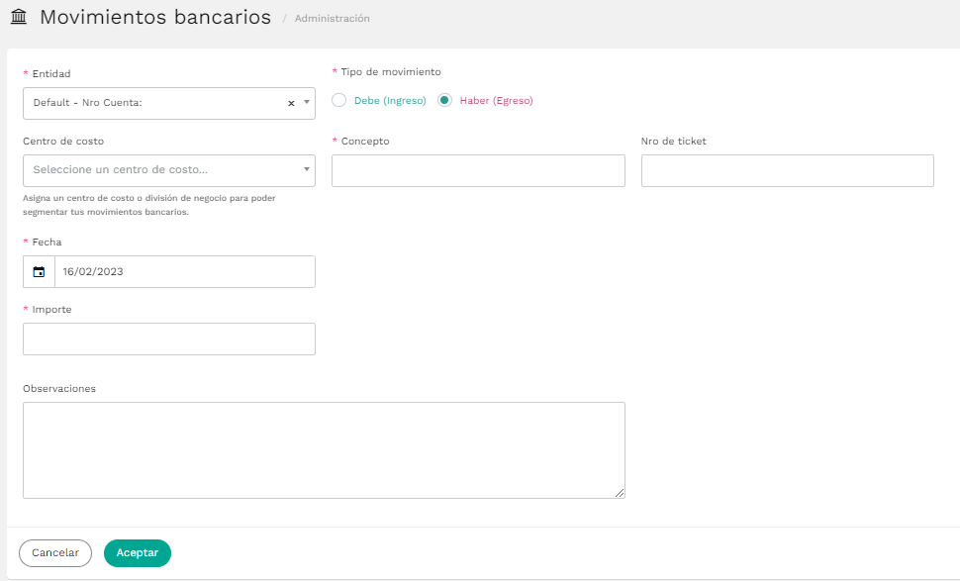Screen dimensions: 960x581
Task: Clear the Entidad selection with the x
Action: [291, 104]
